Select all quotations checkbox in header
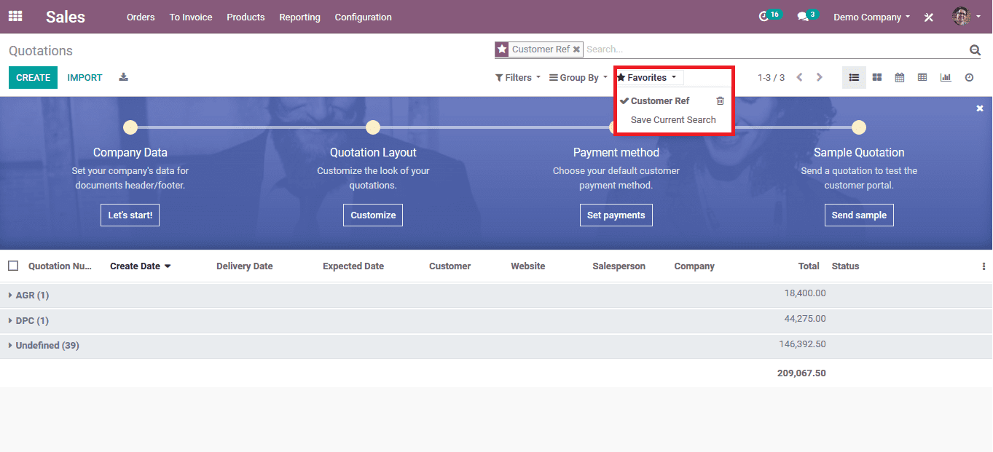Screen dimensions: 993x452 click(x=13, y=266)
